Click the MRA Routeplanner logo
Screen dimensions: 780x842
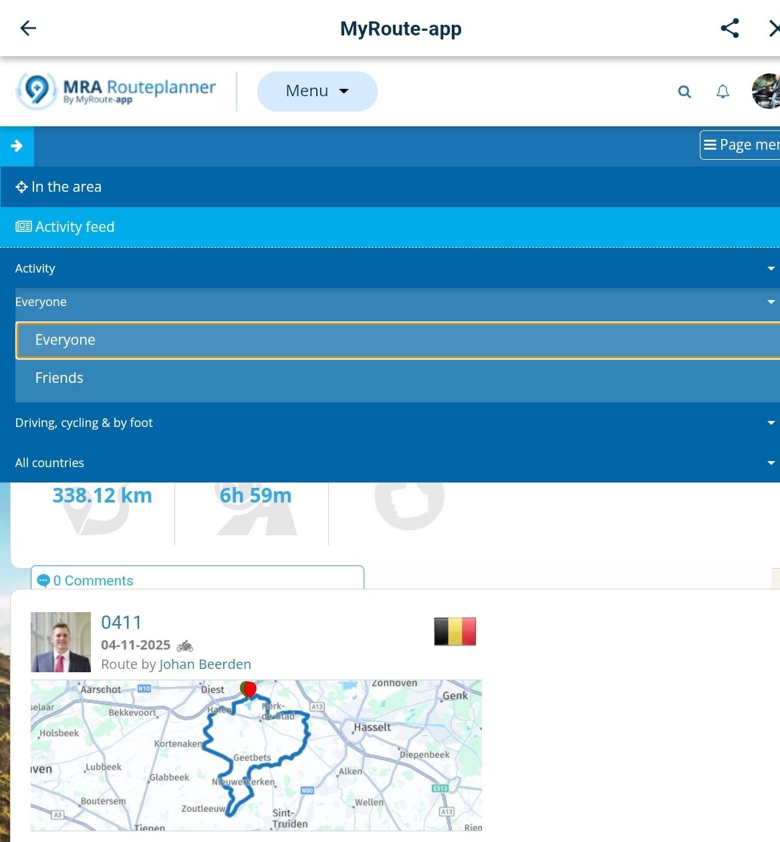tap(117, 90)
